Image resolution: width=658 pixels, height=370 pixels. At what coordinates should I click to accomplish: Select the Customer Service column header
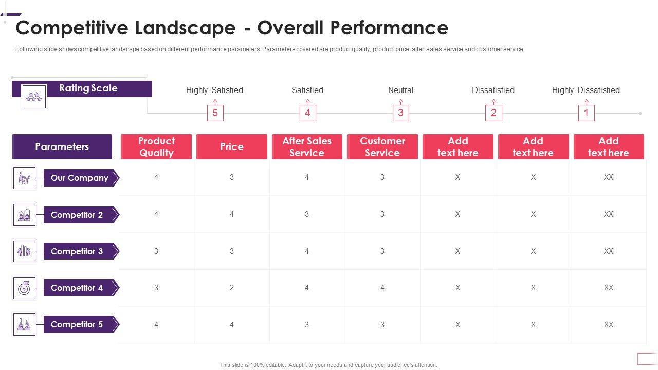click(x=382, y=147)
